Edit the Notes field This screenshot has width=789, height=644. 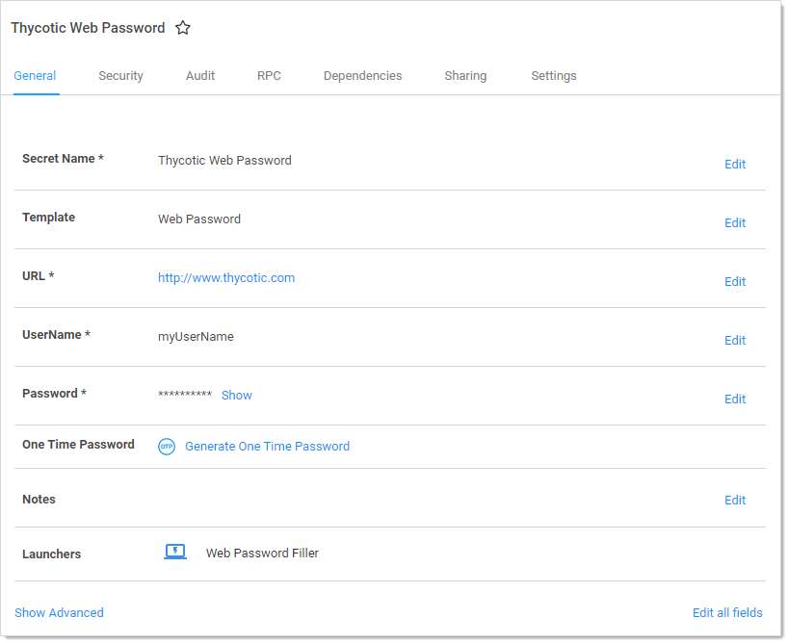point(735,501)
